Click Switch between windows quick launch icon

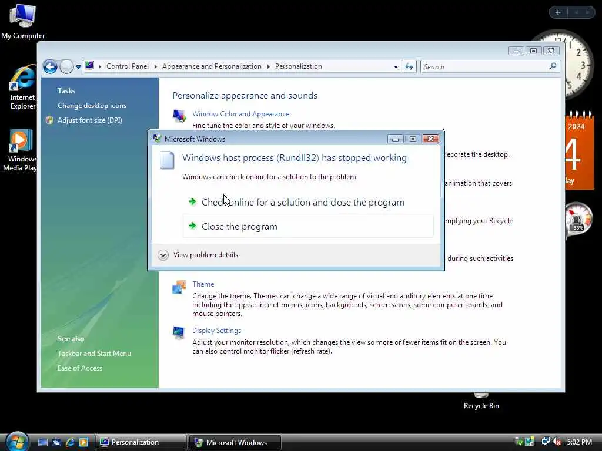coord(56,442)
